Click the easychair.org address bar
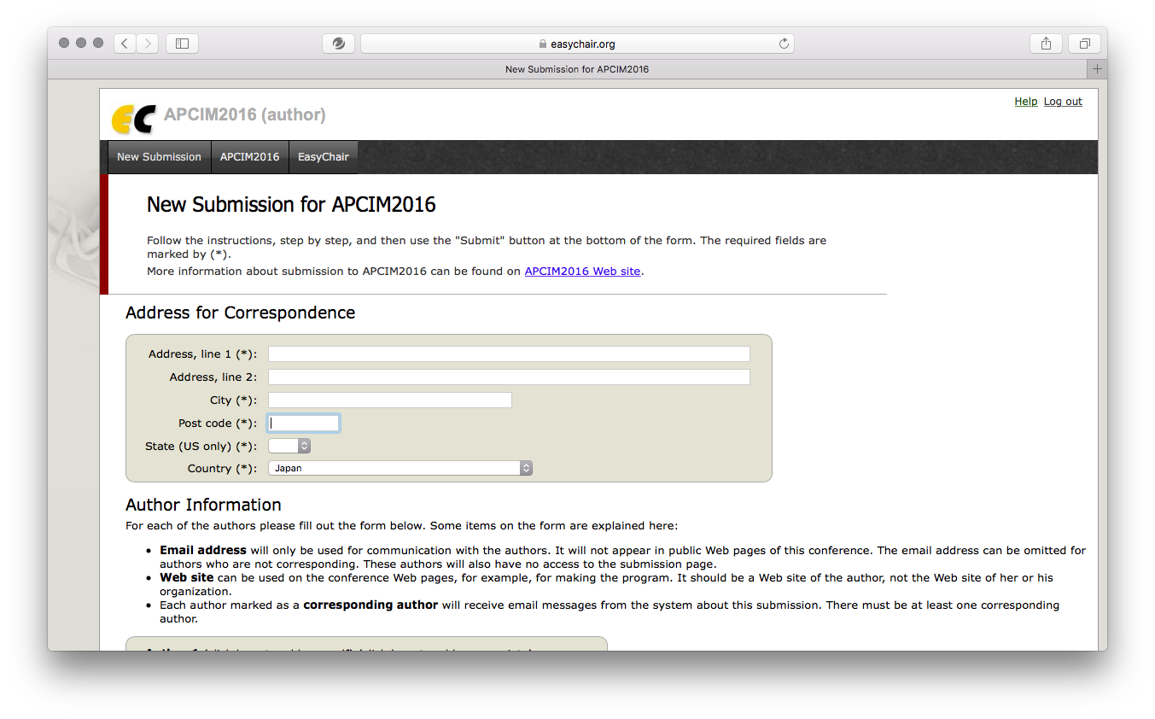This screenshot has width=1155, height=719. pyautogui.click(x=577, y=44)
